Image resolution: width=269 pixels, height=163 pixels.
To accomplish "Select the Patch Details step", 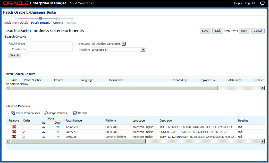I will pos(40,23).
